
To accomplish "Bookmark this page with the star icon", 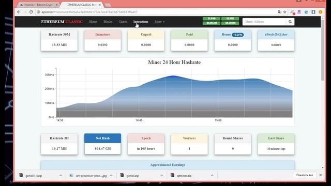I will click(x=285, y=12).
